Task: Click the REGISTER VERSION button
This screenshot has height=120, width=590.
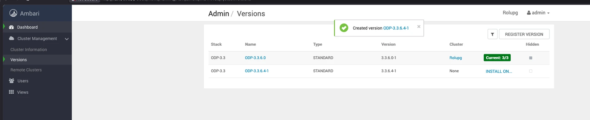Action: coord(524,34)
